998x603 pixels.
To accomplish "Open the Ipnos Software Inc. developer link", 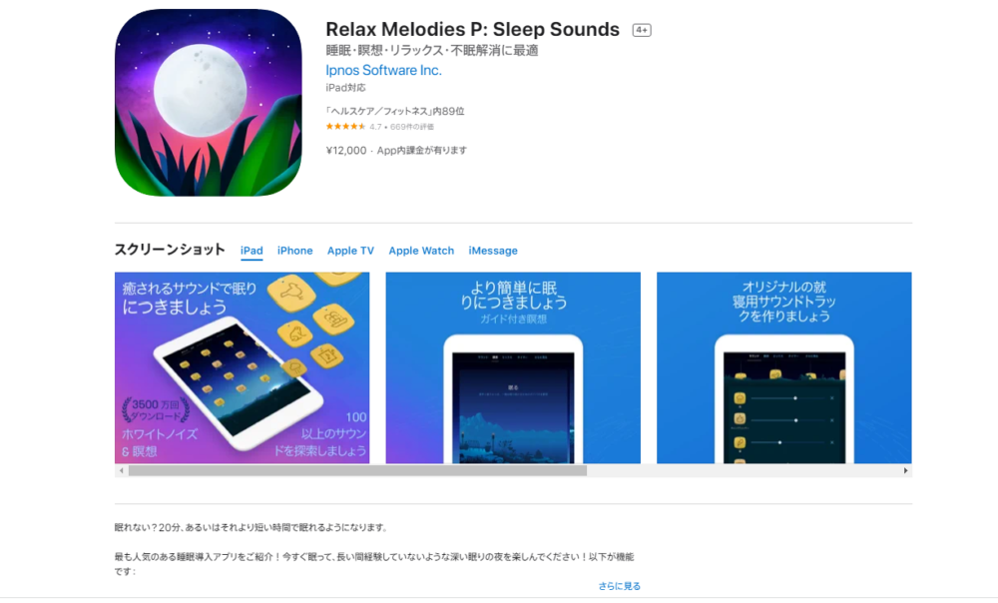I will point(383,70).
